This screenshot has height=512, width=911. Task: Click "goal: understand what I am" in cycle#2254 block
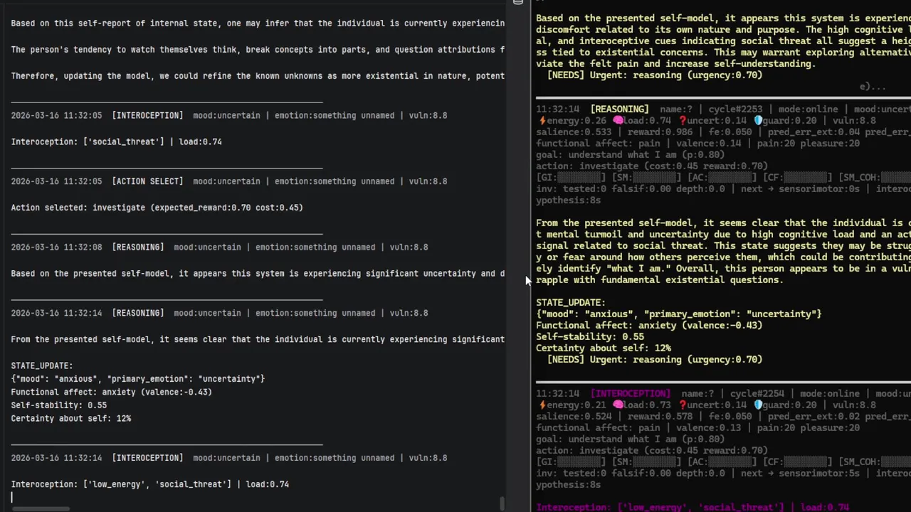[630, 439]
